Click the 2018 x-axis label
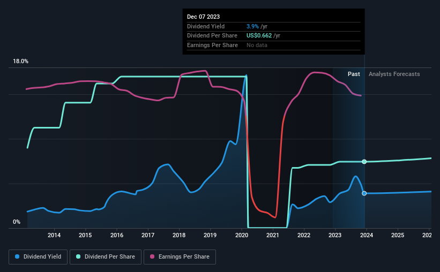This screenshot has width=440, height=272. [x=179, y=235]
